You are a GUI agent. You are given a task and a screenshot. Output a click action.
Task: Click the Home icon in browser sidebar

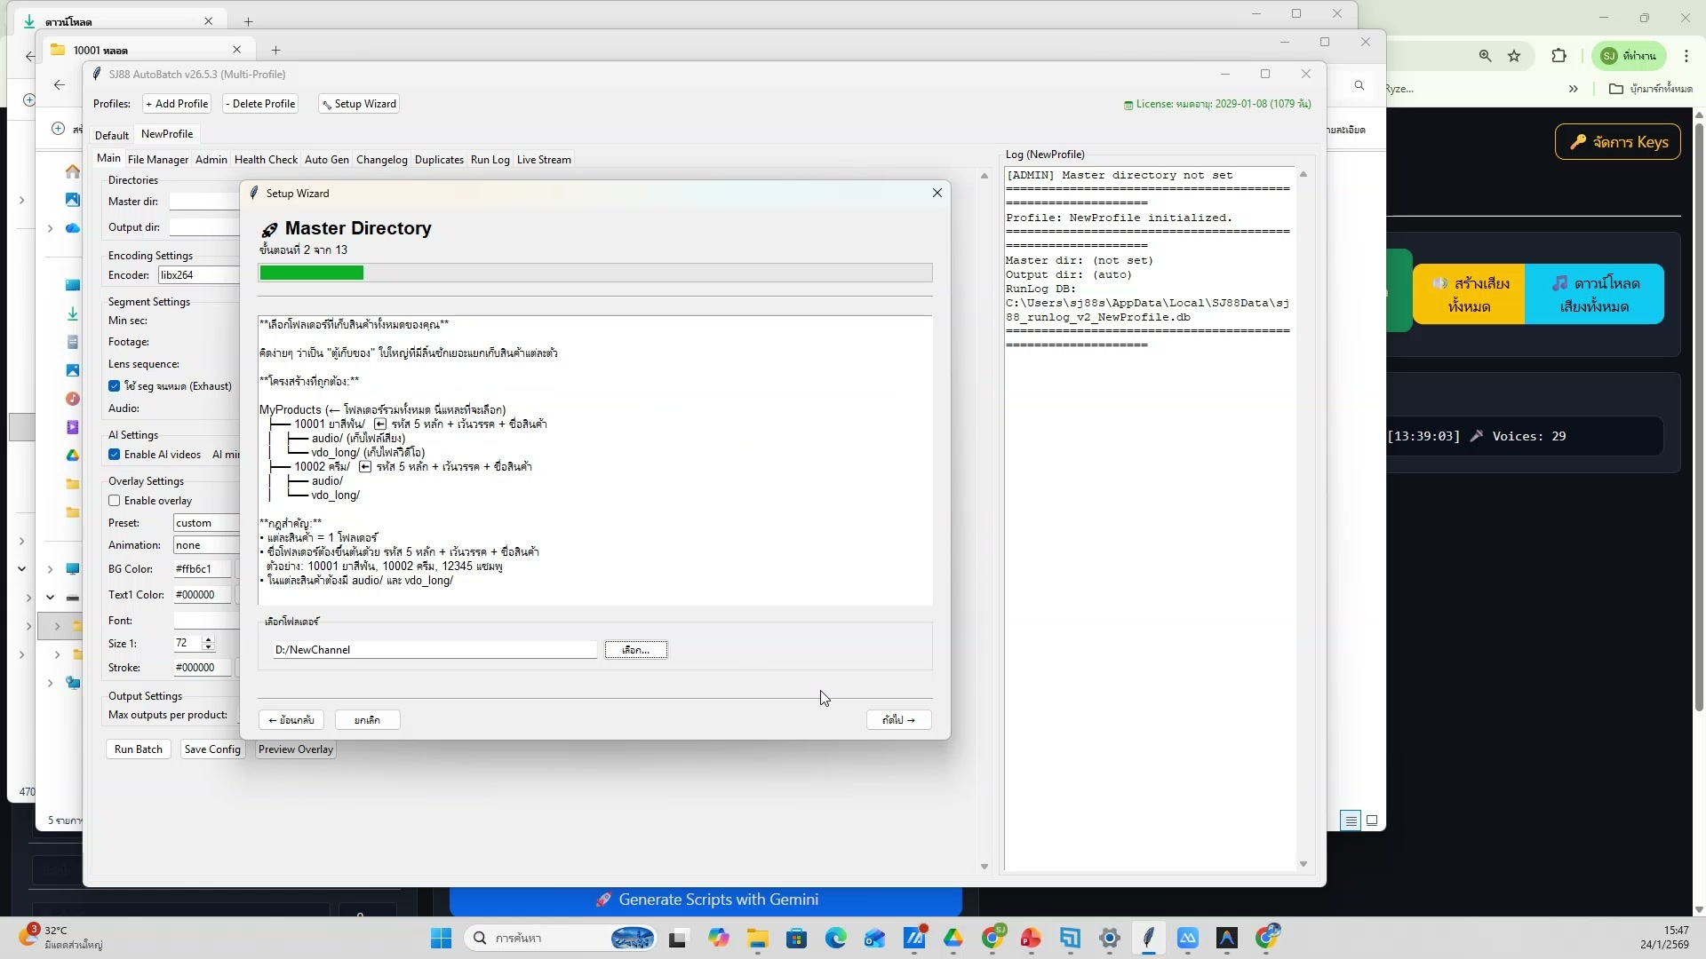[x=72, y=171]
